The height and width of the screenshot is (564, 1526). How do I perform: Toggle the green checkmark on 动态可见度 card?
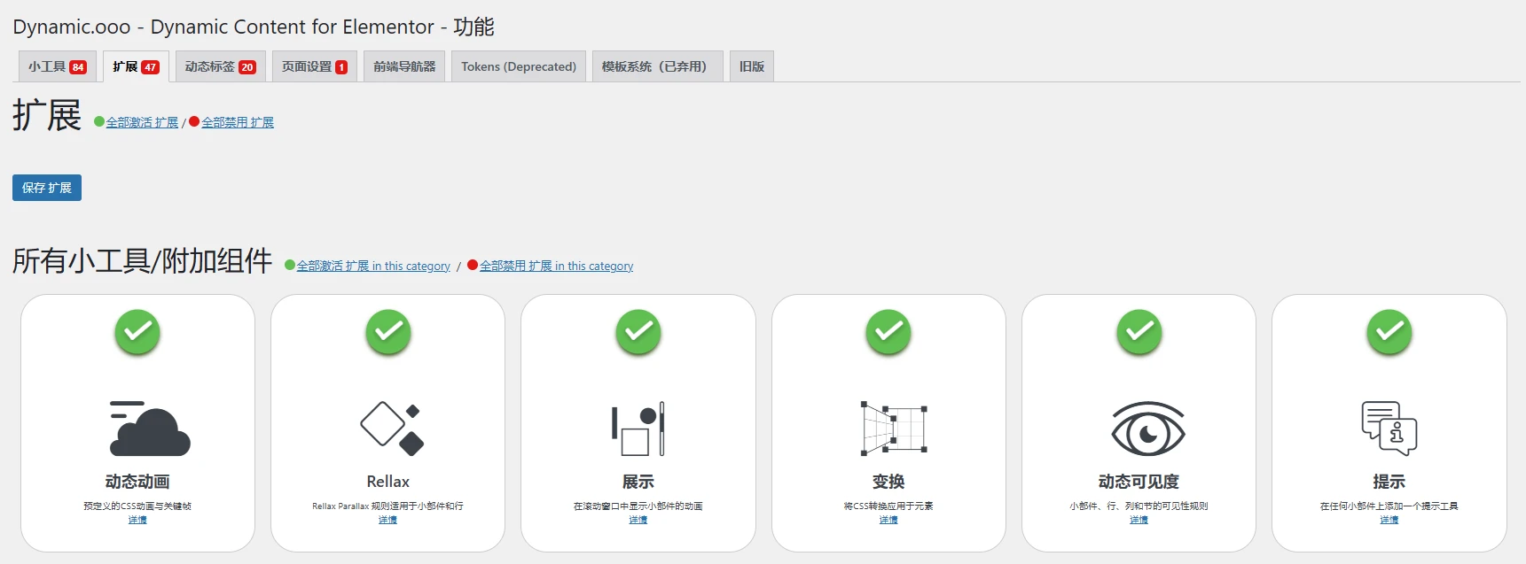[1139, 332]
